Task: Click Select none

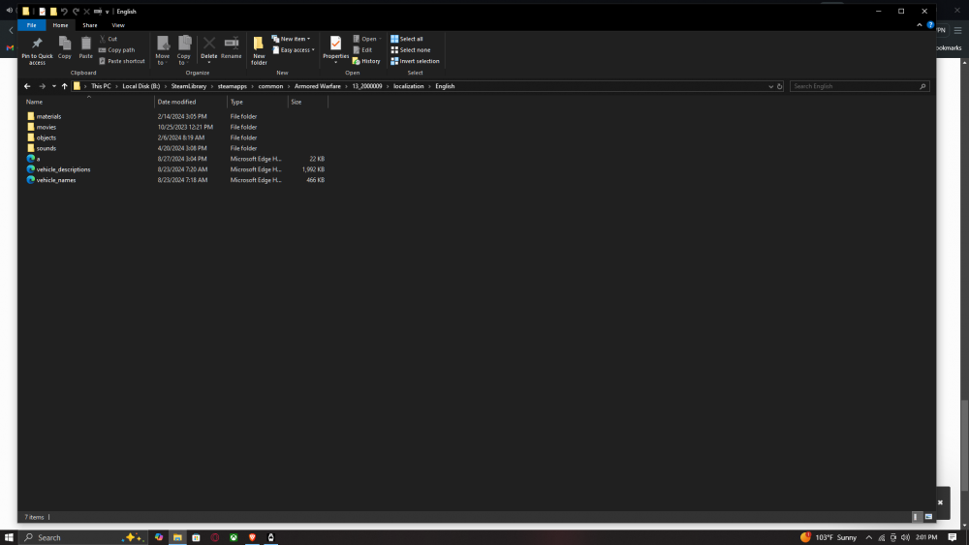Action: point(410,50)
